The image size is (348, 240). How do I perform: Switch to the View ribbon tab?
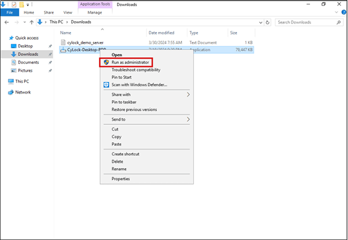pos(68,13)
